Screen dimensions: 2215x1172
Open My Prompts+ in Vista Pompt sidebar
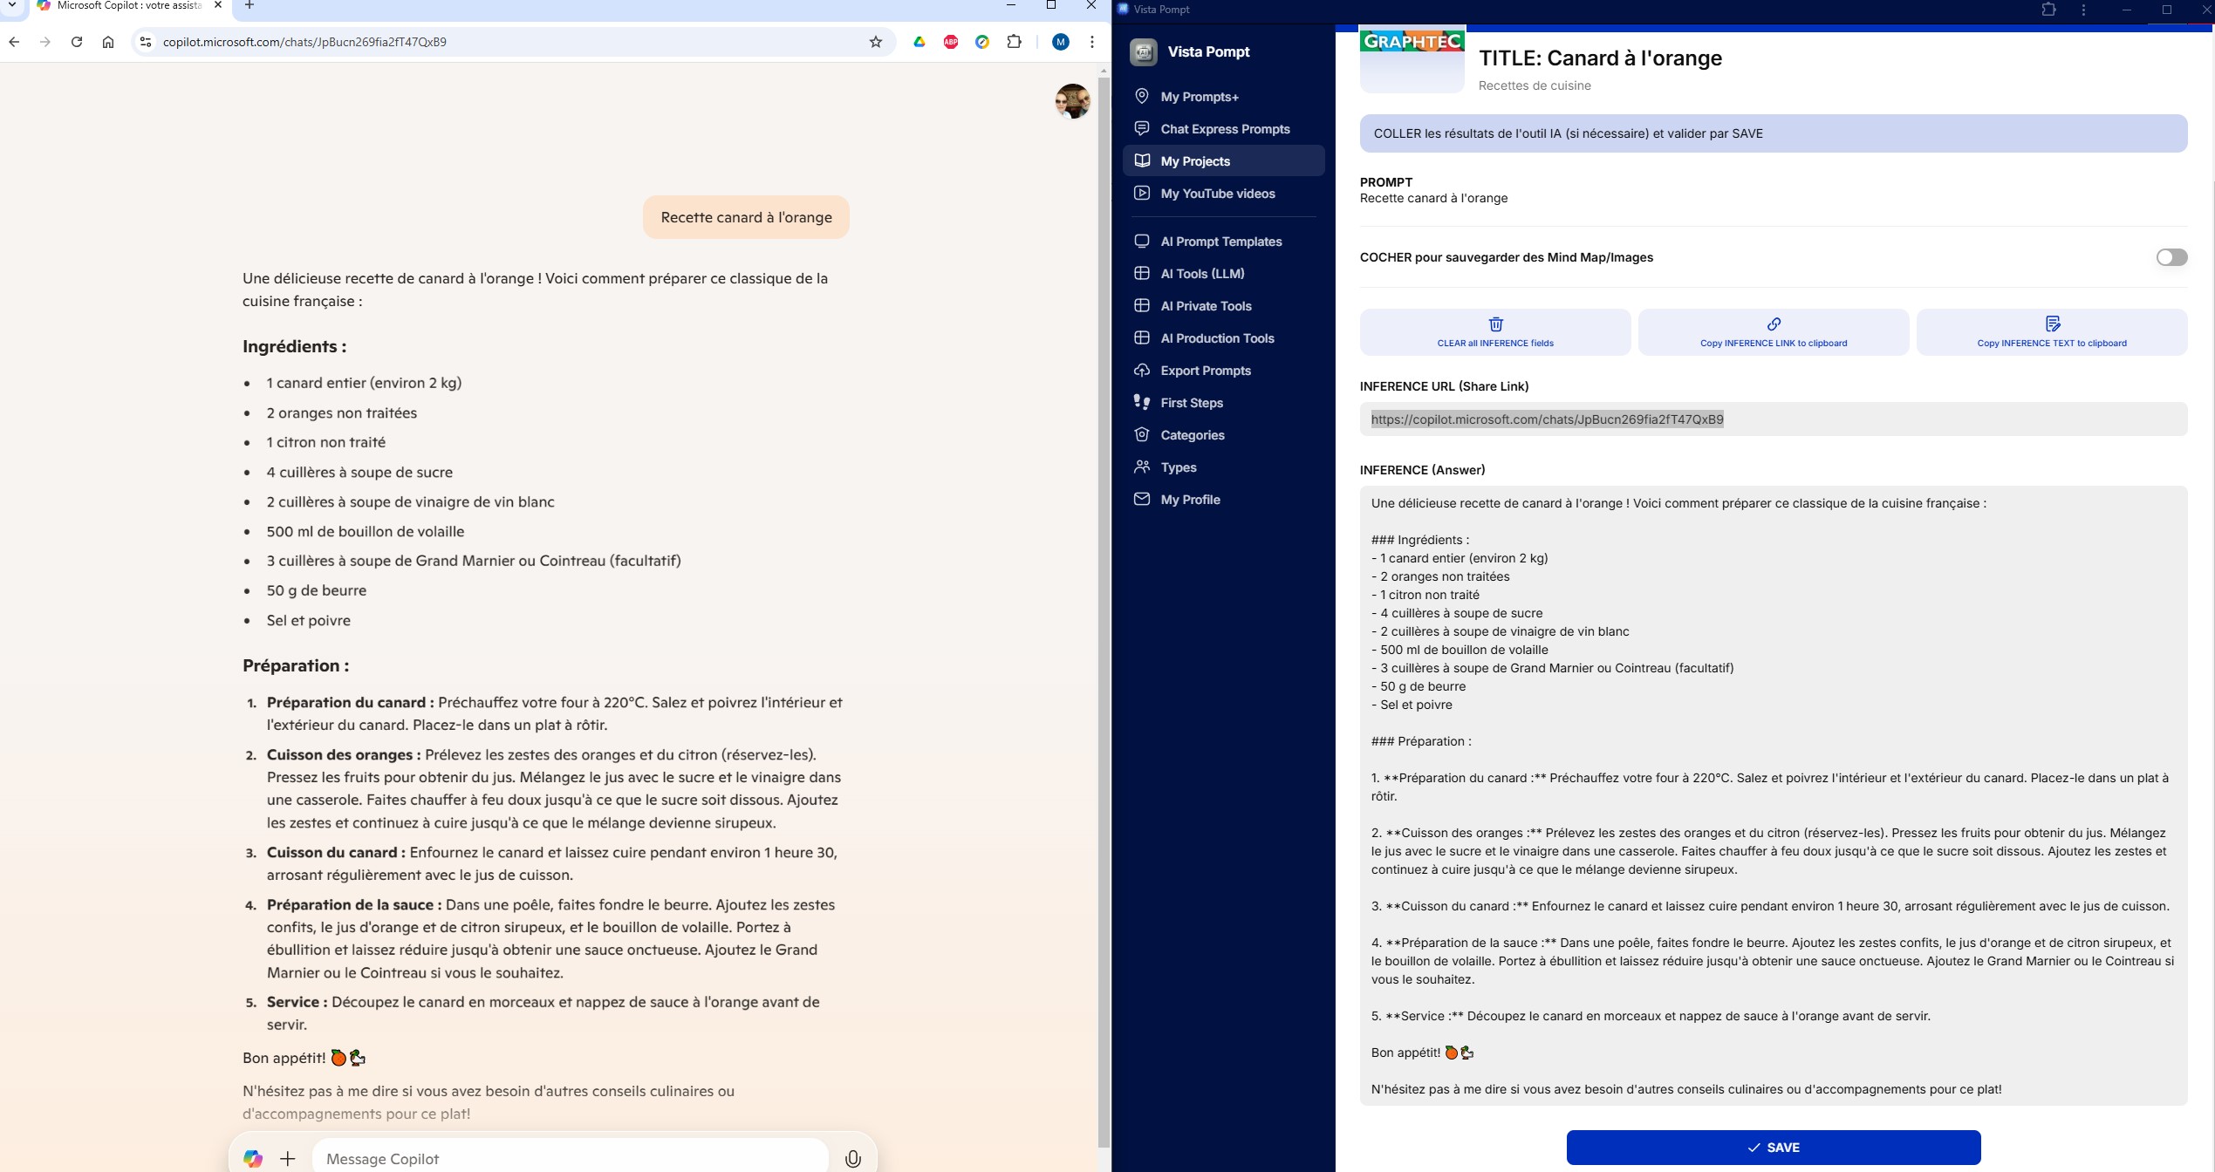[1223, 97]
